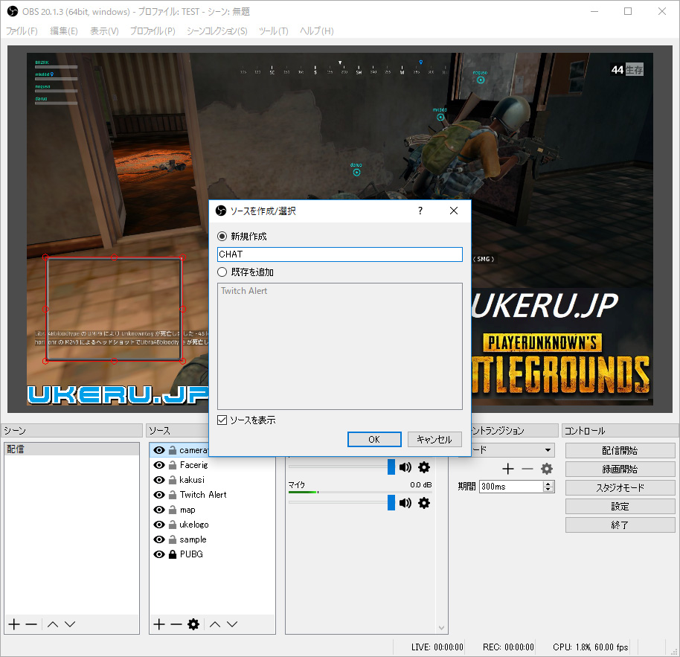Mute the マイク audio with speaker icon

405,503
